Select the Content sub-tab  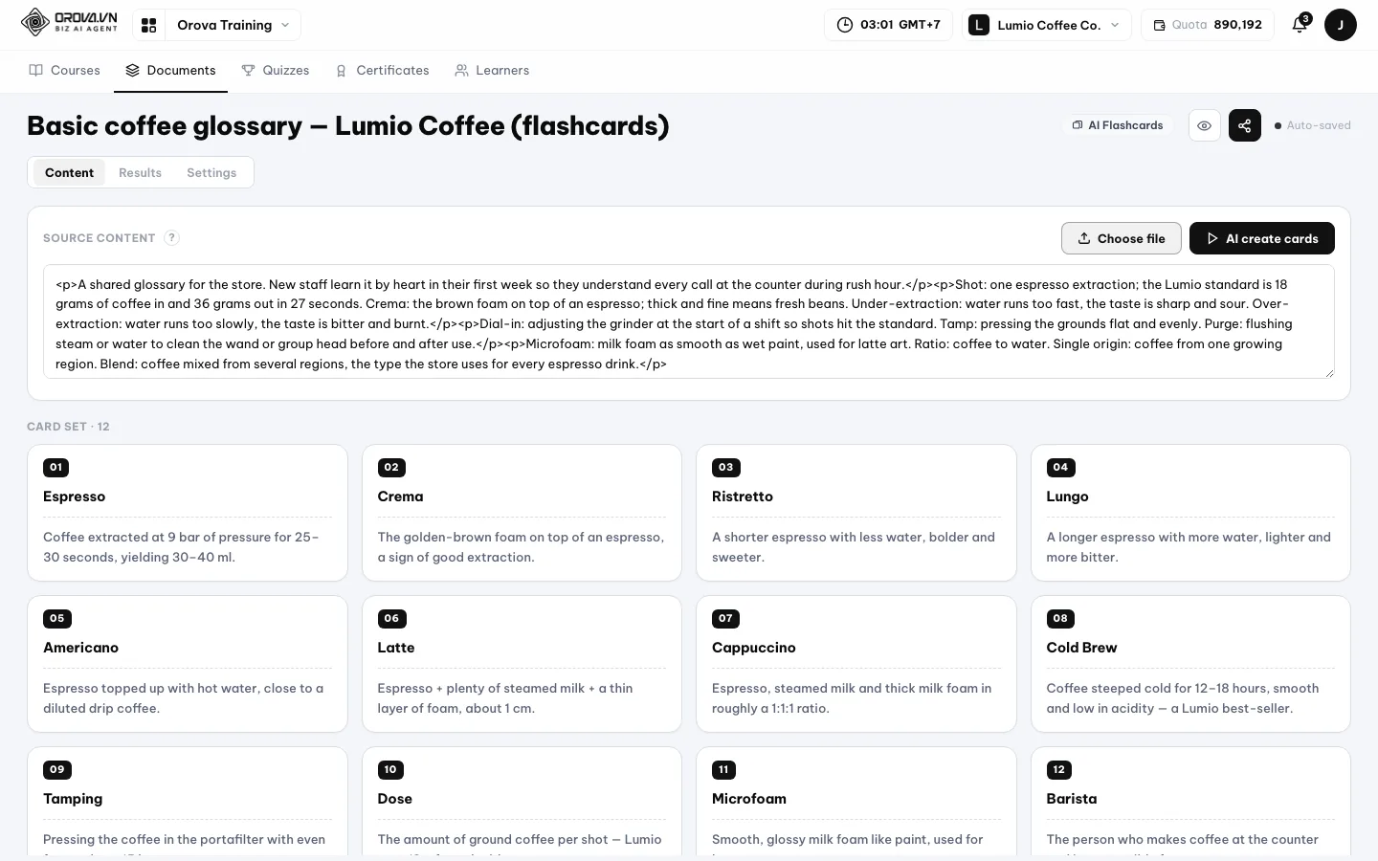(x=69, y=172)
